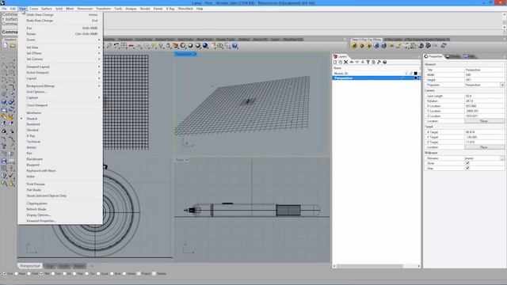Open Viewport Properties... from View menu
The image size is (507, 285).
[x=60, y=221]
